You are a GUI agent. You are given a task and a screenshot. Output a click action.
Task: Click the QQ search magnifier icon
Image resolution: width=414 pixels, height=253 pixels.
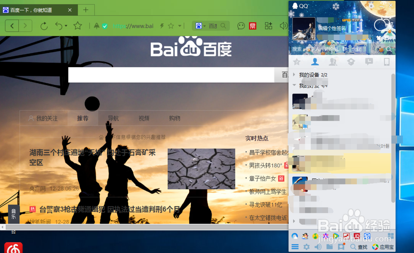[388, 49]
